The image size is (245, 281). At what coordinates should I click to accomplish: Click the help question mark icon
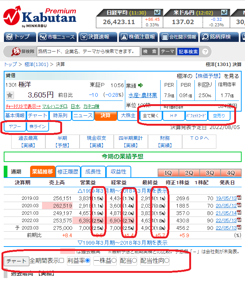(205, 52)
